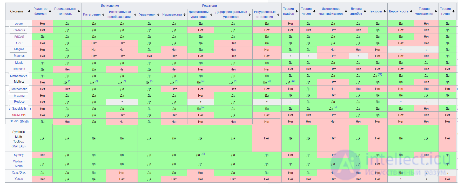Screen dimensions: 458x185
Task: Open the Cadabra system link
Action: coord(19,30)
